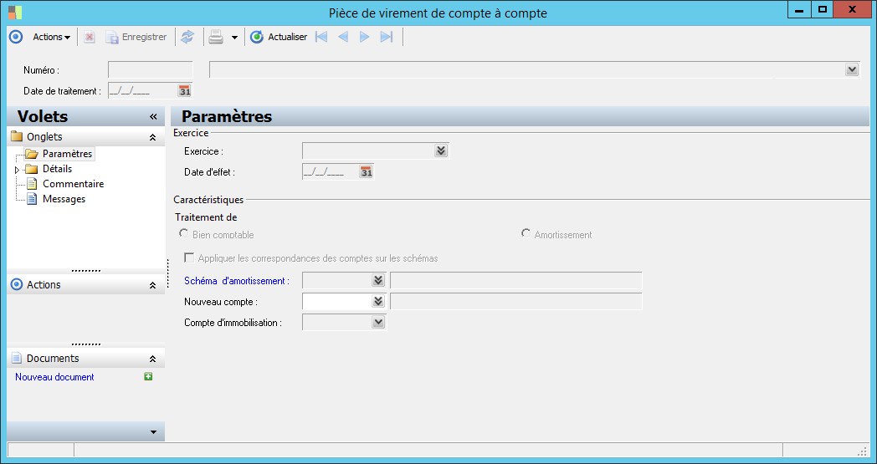Click the Schéma d'amortissement label link

237,281
